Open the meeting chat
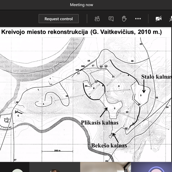This screenshot has width=172, height=172. point(111,19)
